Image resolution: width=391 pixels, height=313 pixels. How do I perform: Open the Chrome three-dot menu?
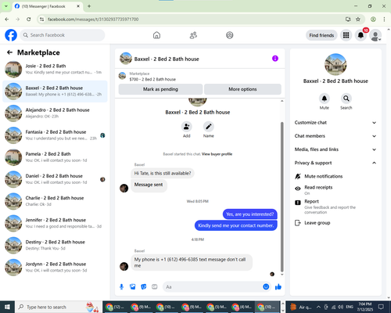384,19
